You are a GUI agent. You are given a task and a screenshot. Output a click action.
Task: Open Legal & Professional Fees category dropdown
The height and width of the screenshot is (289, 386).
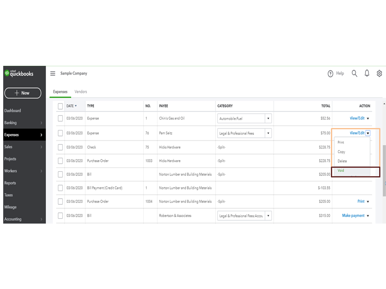(268, 133)
